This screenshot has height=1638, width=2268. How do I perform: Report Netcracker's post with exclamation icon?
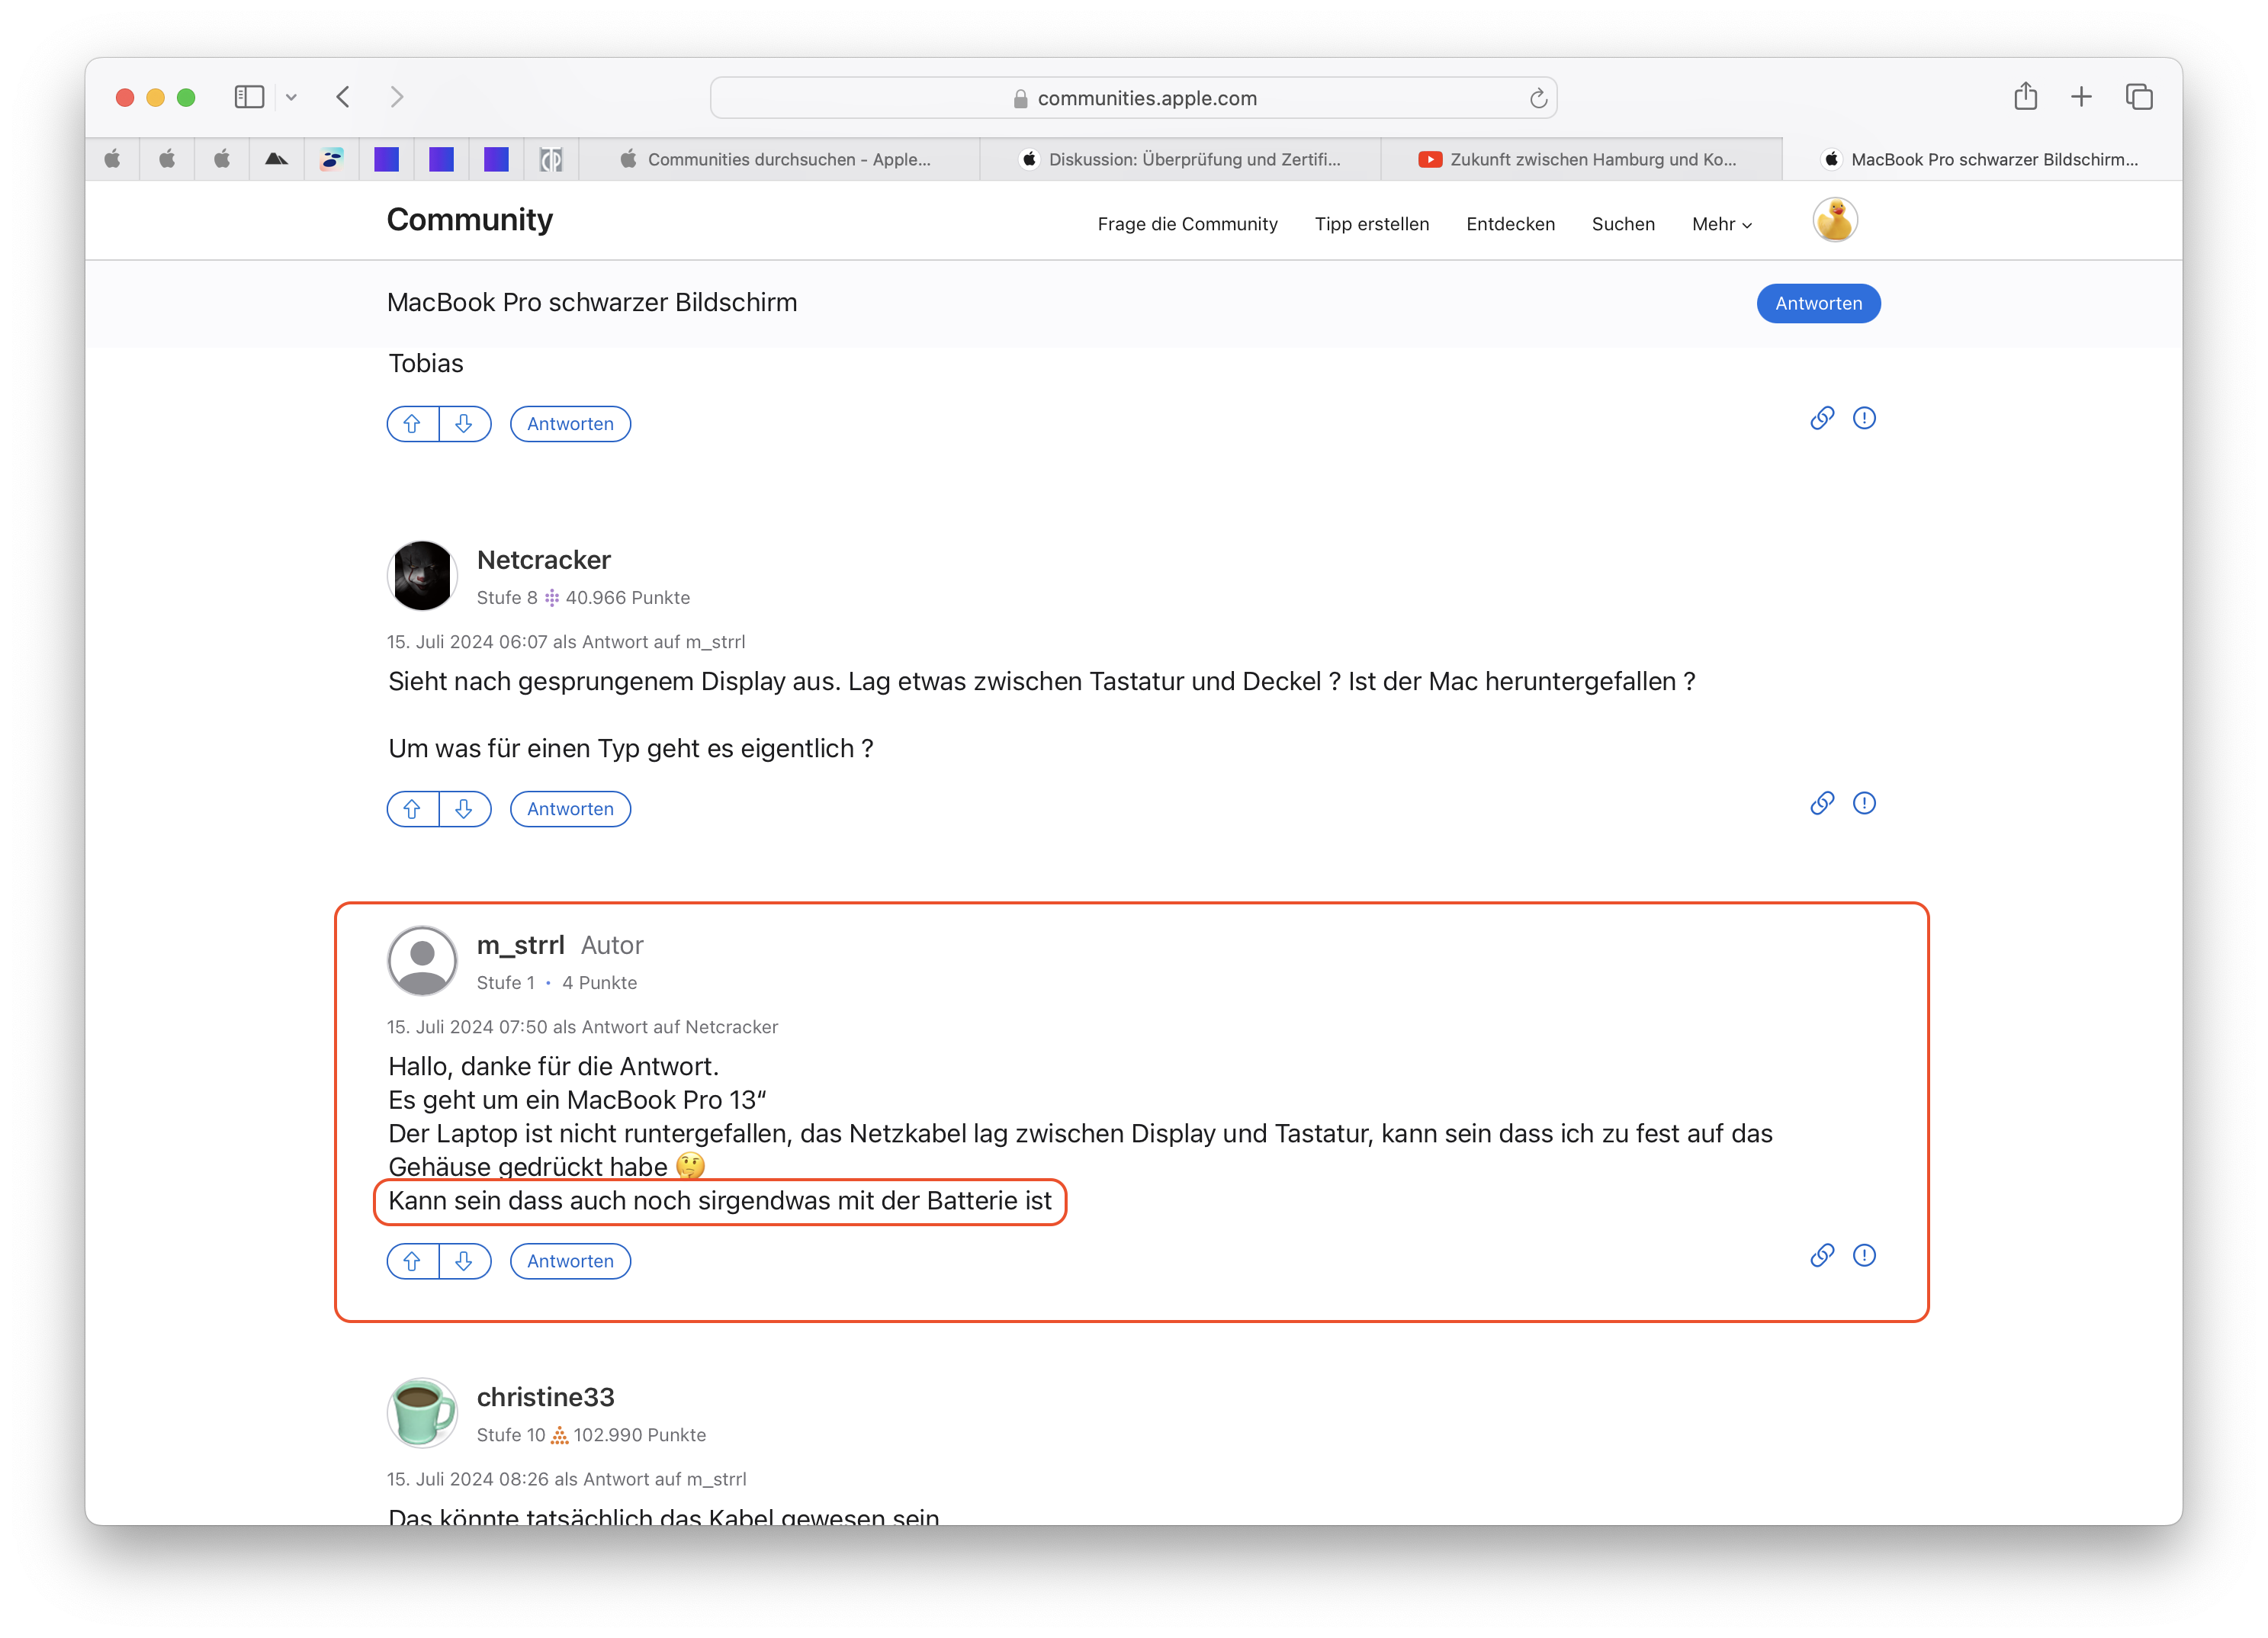pos(1864,803)
